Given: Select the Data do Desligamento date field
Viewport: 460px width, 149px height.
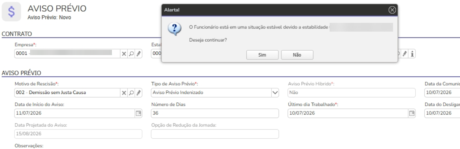Looking at the screenshot, I should [442, 113].
